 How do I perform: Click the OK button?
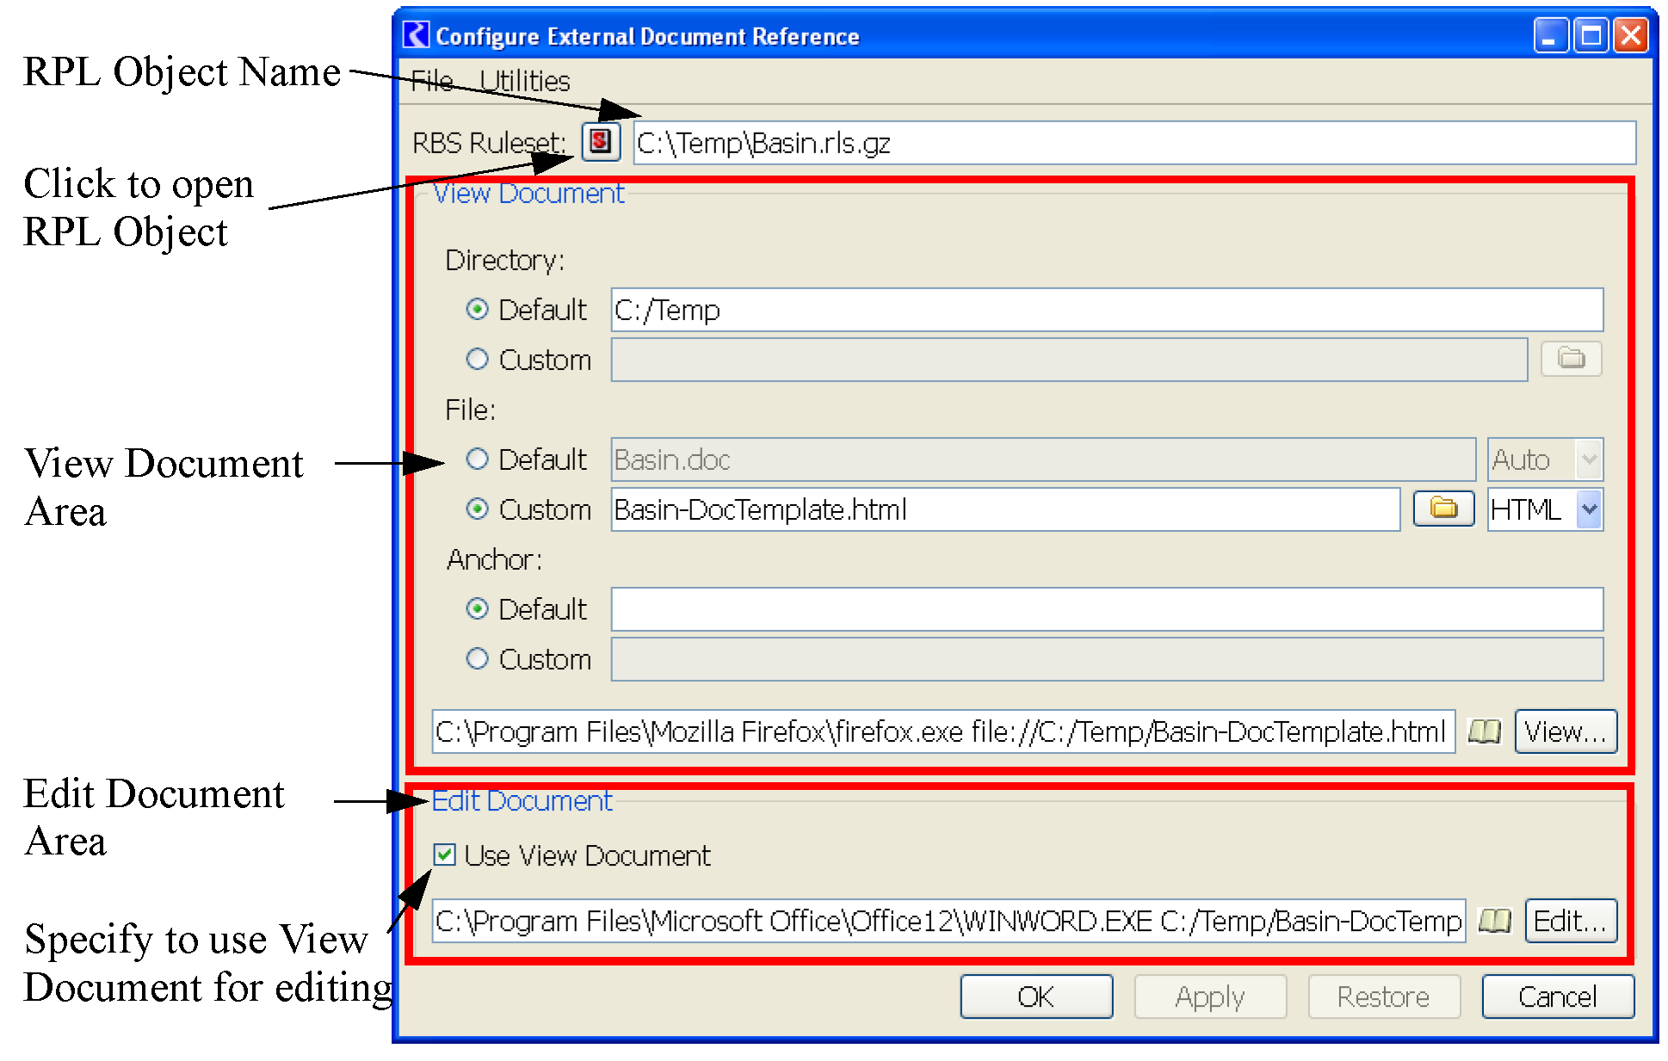[x=1035, y=996]
